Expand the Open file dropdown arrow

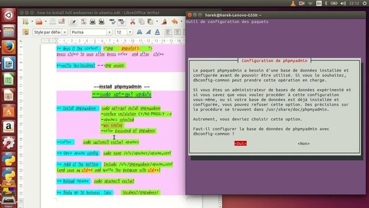46,22
